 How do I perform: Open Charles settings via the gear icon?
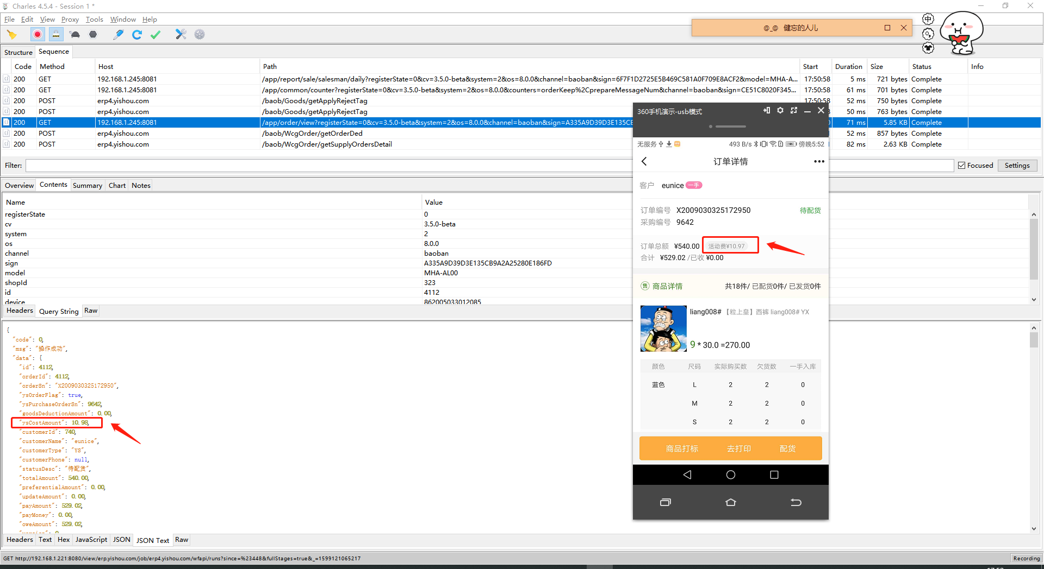[200, 35]
